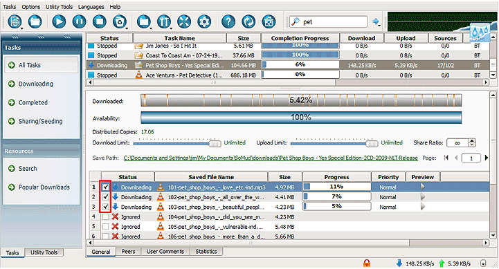This screenshot has width=499, height=269.
Task: Check file 5 vulnerable checkbox
Action: pyautogui.click(x=106, y=227)
